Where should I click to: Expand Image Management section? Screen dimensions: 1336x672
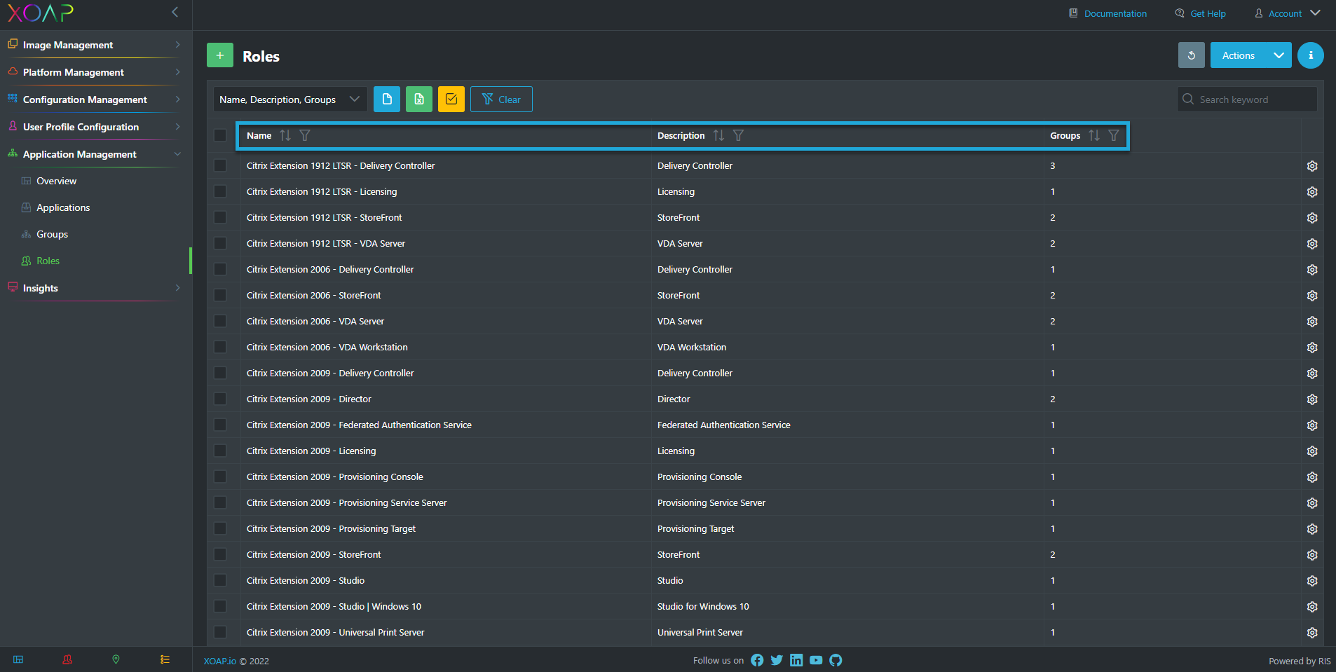tap(95, 45)
